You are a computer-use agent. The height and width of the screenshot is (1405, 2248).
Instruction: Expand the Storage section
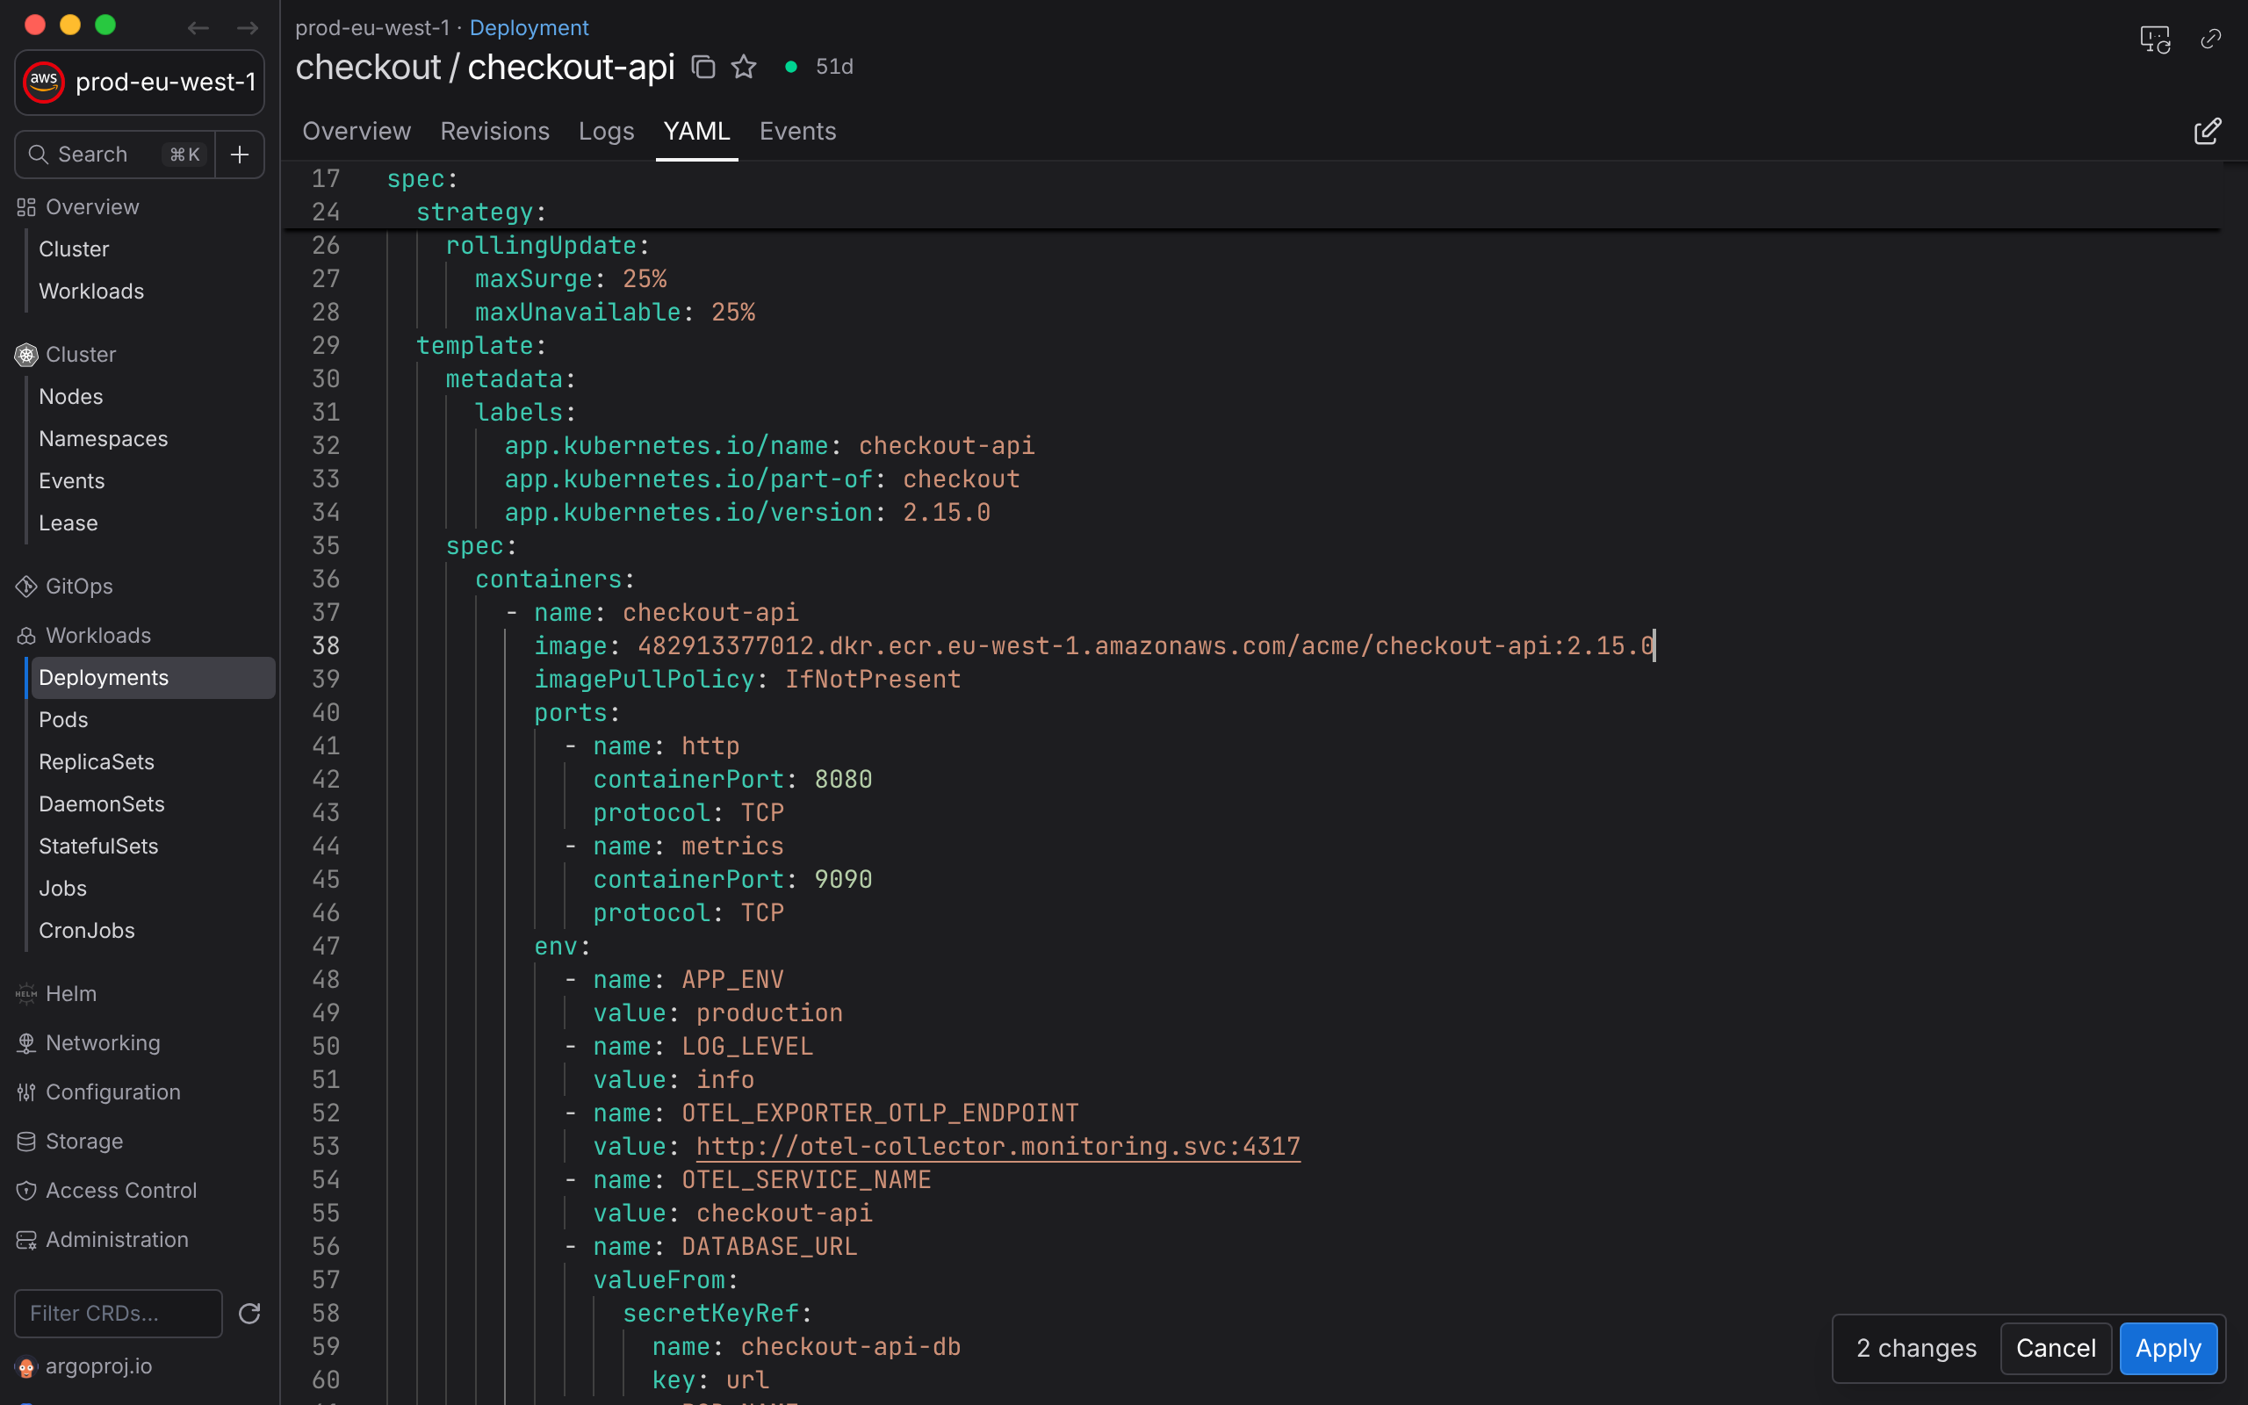[84, 1141]
